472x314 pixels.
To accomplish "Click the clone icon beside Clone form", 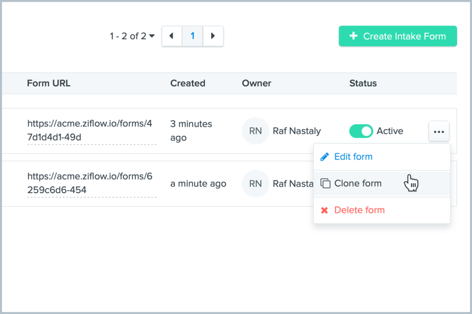I will pyautogui.click(x=325, y=184).
